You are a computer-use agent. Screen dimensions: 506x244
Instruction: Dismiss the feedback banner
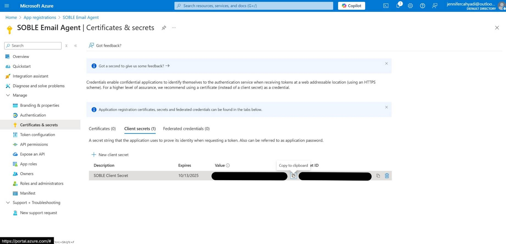pyautogui.click(x=387, y=63)
